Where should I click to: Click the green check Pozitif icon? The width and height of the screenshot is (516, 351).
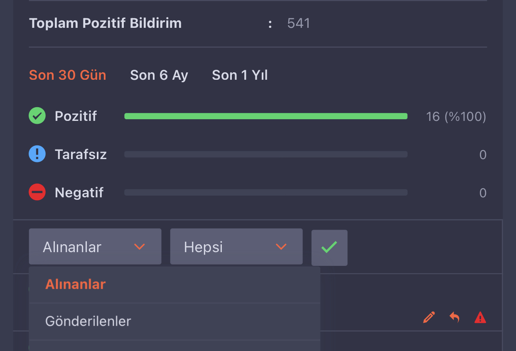(x=37, y=116)
